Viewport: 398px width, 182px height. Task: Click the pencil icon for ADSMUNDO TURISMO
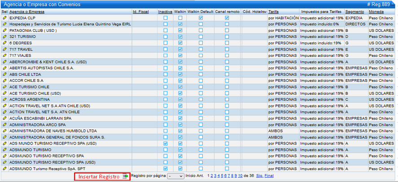[4, 150]
